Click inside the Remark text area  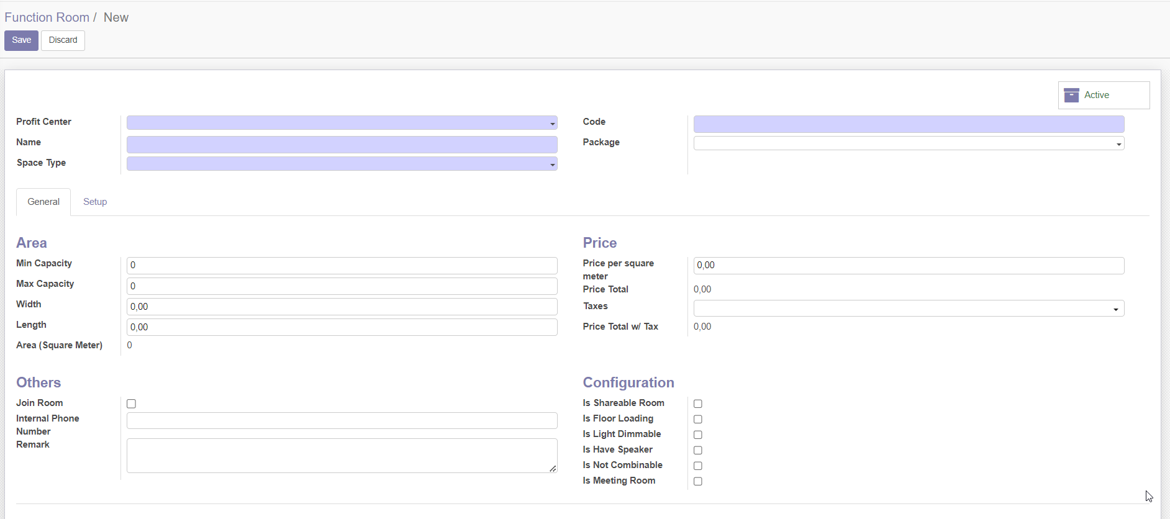[x=342, y=456]
